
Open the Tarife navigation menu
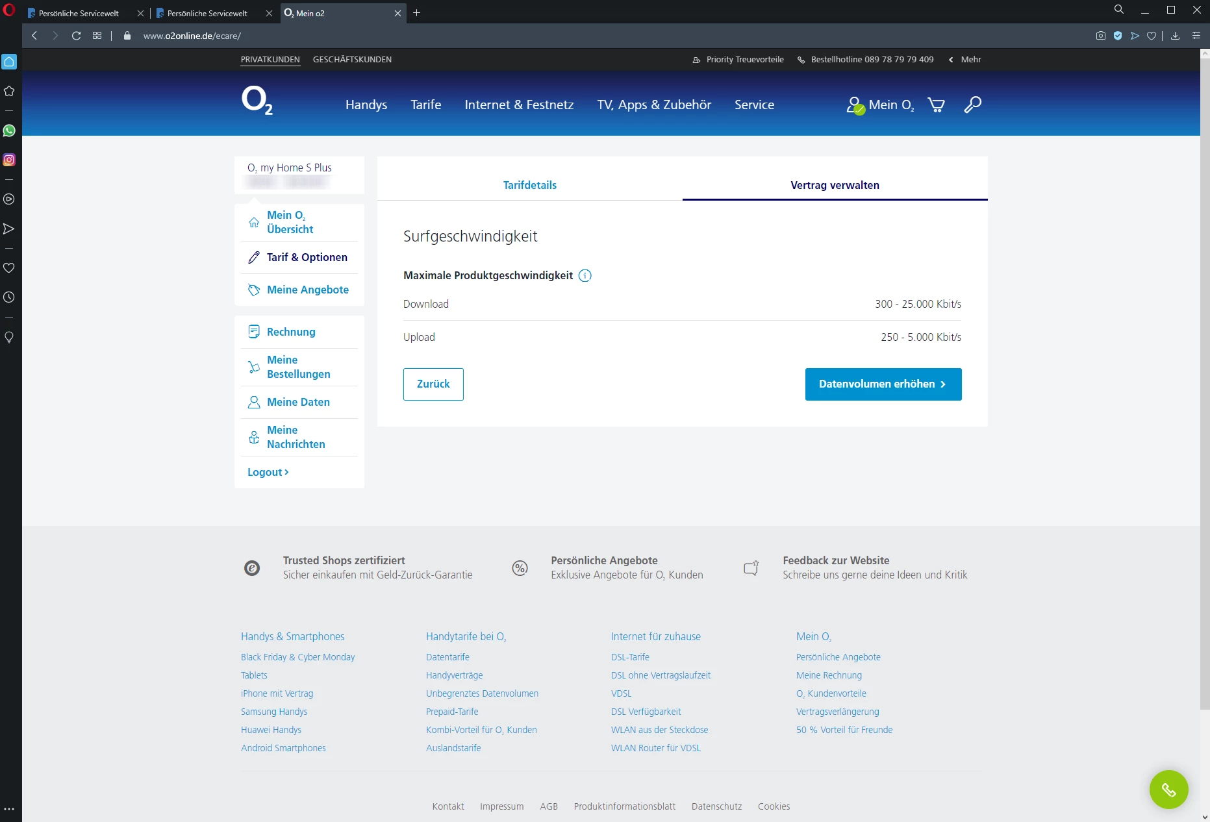tap(426, 105)
